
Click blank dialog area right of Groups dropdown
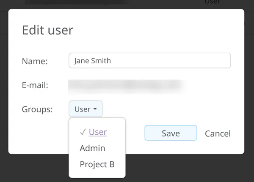coord(169,109)
